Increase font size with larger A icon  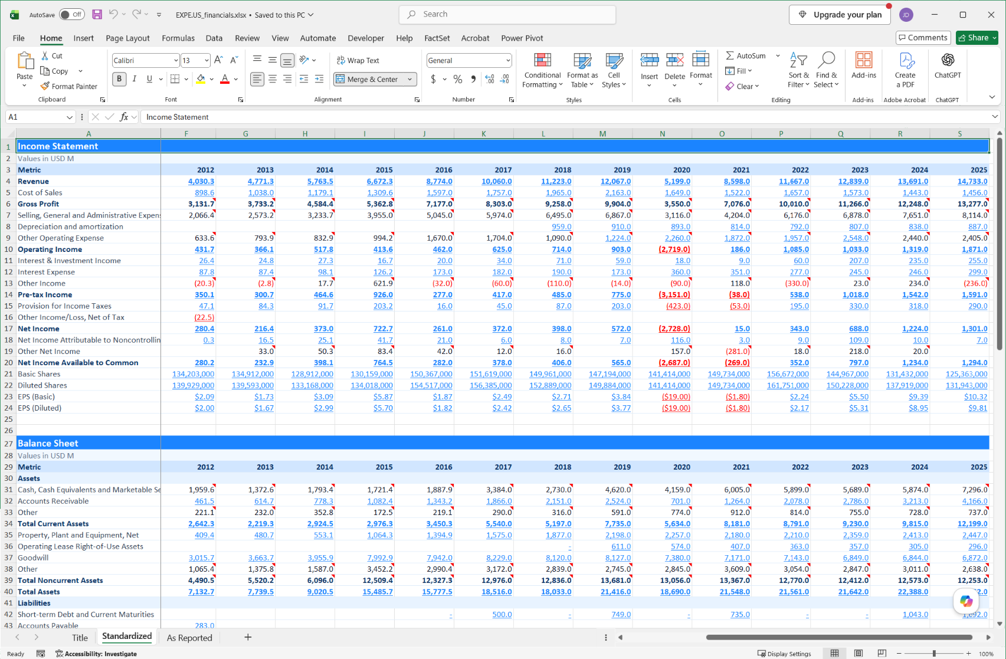tap(218, 60)
